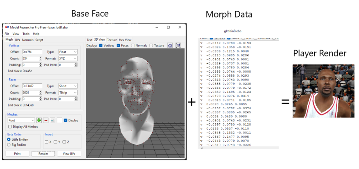Image resolution: width=359 pixels, height=169 pixels.
Task: Click the mesh color swatch box
Action: 59,120
